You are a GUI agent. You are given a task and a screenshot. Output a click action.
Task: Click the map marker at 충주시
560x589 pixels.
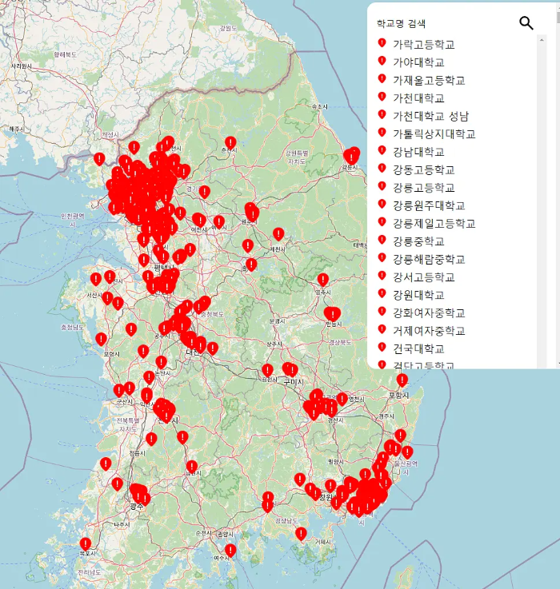pyautogui.click(x=251, y=265)
